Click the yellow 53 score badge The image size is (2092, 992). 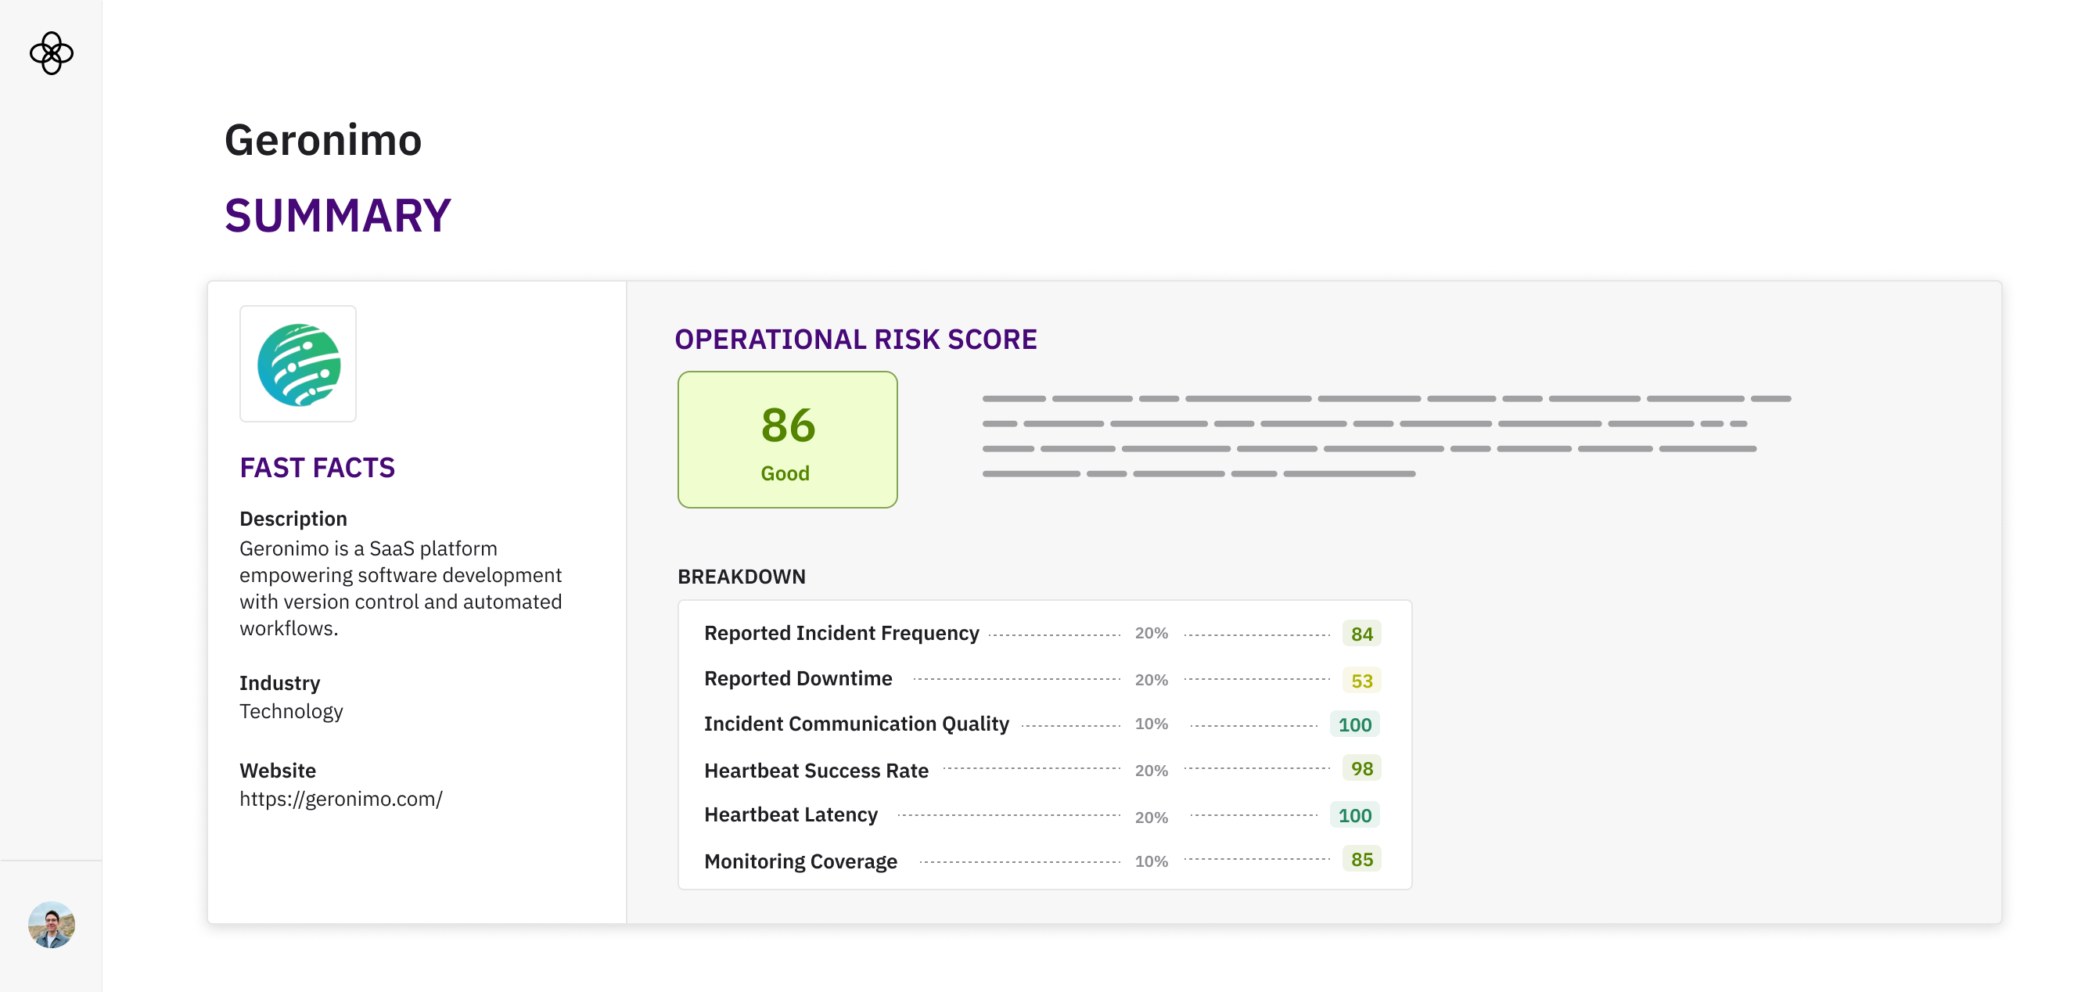coord(1361,681)
